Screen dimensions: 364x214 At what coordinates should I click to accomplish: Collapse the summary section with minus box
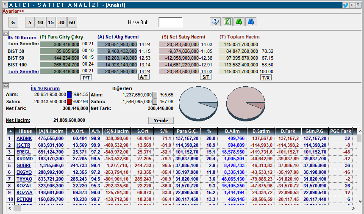pyautogui.click(x=6, y=33)
